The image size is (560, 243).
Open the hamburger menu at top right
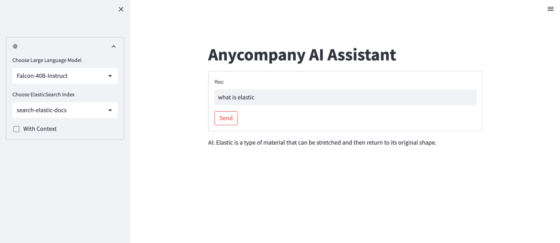click(550, 9)
